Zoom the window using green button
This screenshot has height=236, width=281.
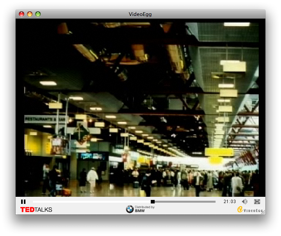(38, 14)
